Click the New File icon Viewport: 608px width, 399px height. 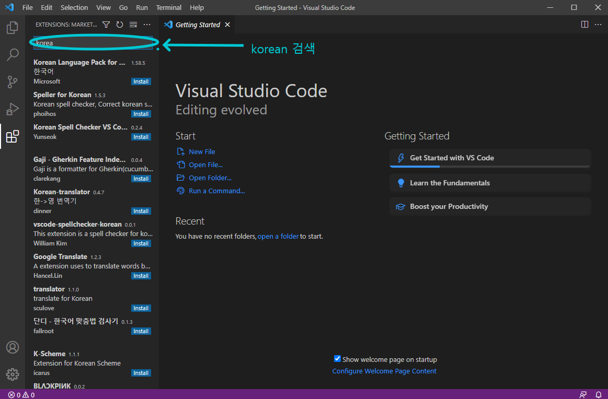pyautogui.click(x=181, y=151)
